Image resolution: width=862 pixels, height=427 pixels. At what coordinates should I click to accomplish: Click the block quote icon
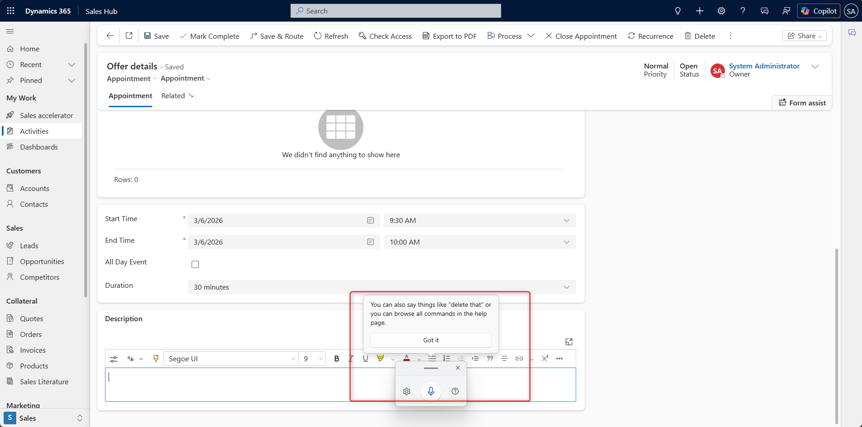pos(490,359)
